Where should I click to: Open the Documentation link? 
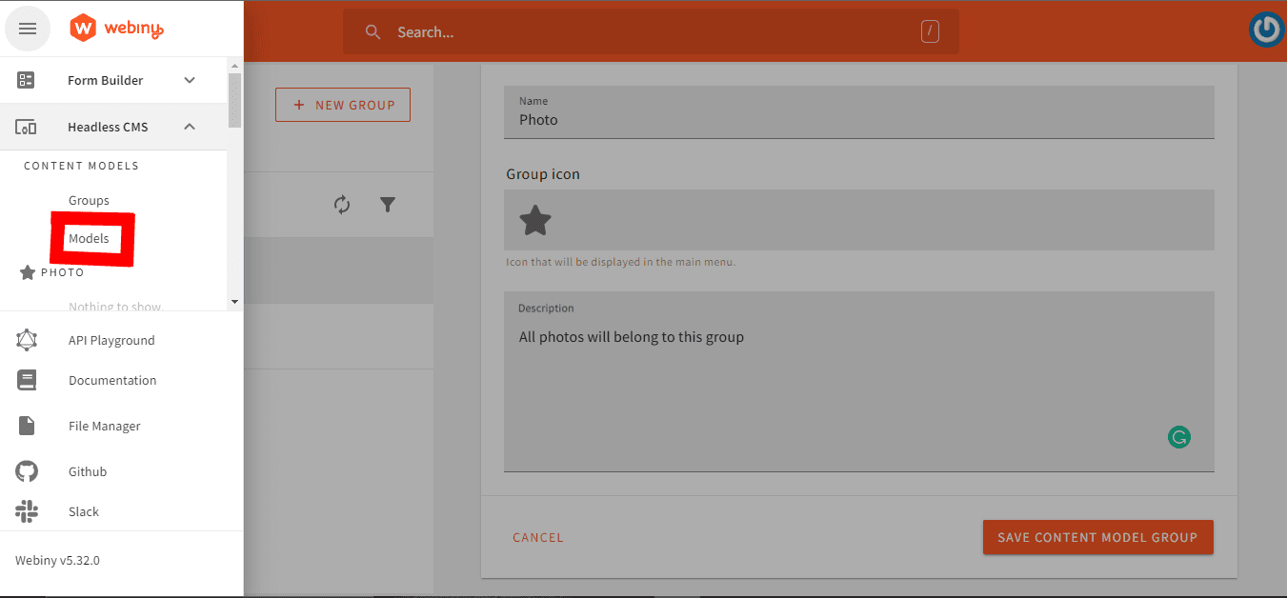pyautogui.click(x=111, y=380)
